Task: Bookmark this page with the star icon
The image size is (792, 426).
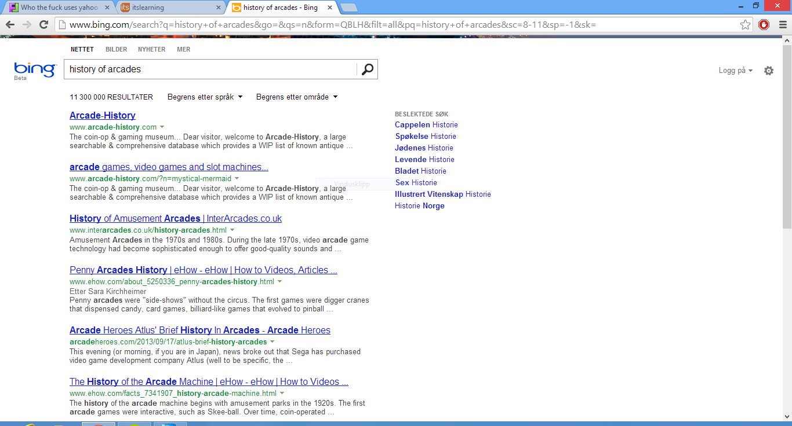Action: point(746,25)
